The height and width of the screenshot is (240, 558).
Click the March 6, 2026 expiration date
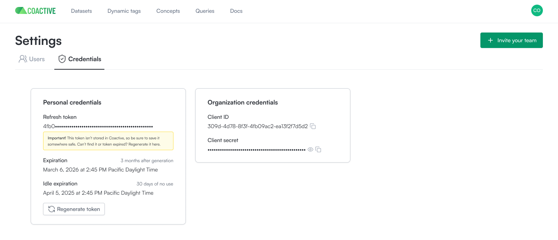pos(101,170)
